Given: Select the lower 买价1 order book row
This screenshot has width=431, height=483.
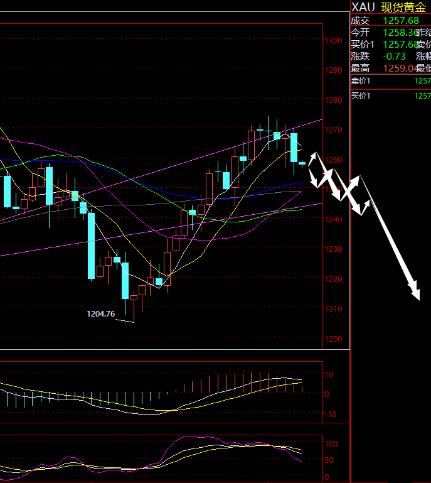Looking at the screenshot, I should click(391, 96).
